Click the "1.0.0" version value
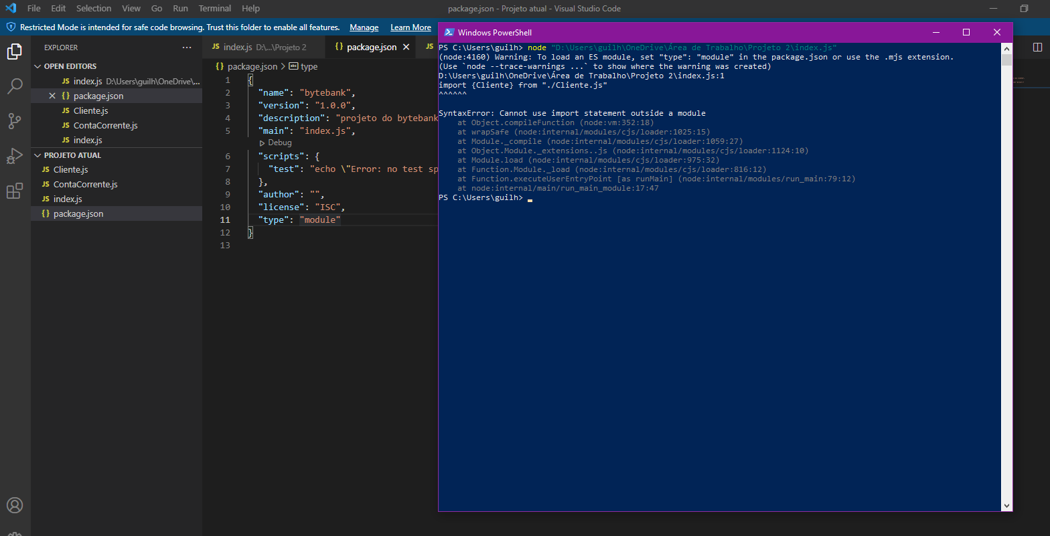Image resolution: width=1050 pixels, height=536 pixels. click(x=333, y=105)
